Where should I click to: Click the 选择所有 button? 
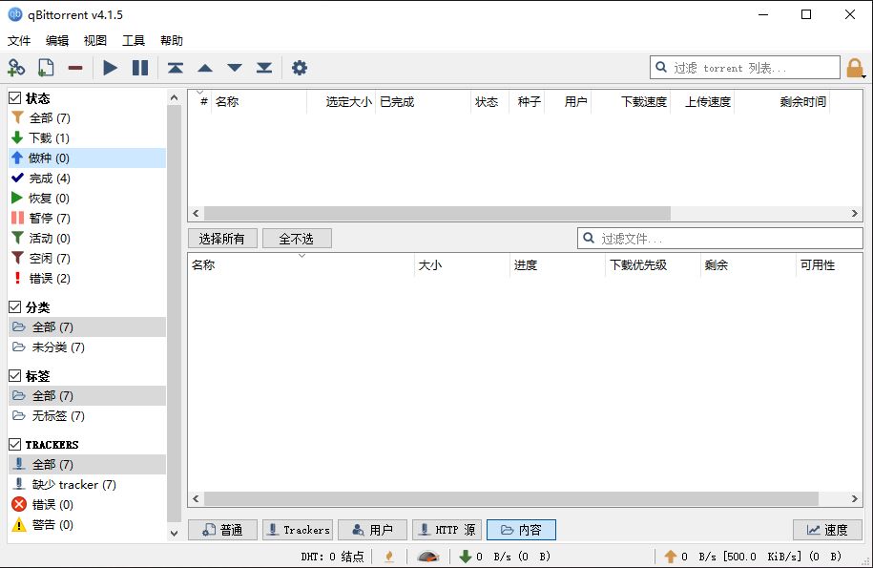point(222,239)
